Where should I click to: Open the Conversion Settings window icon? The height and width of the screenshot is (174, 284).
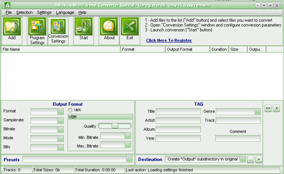[x=58, y=27]
